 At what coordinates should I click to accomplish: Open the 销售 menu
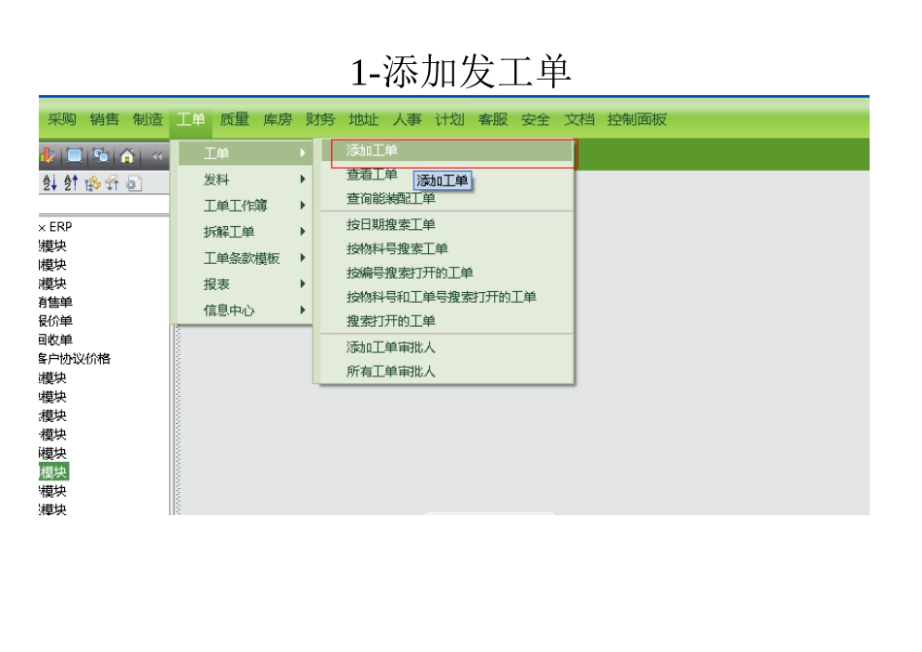105,119
